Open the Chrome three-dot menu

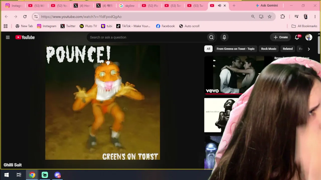[x=315, y=16]
